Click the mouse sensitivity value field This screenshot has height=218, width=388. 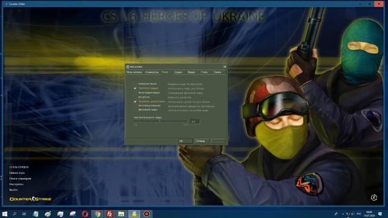pos(195,121)
